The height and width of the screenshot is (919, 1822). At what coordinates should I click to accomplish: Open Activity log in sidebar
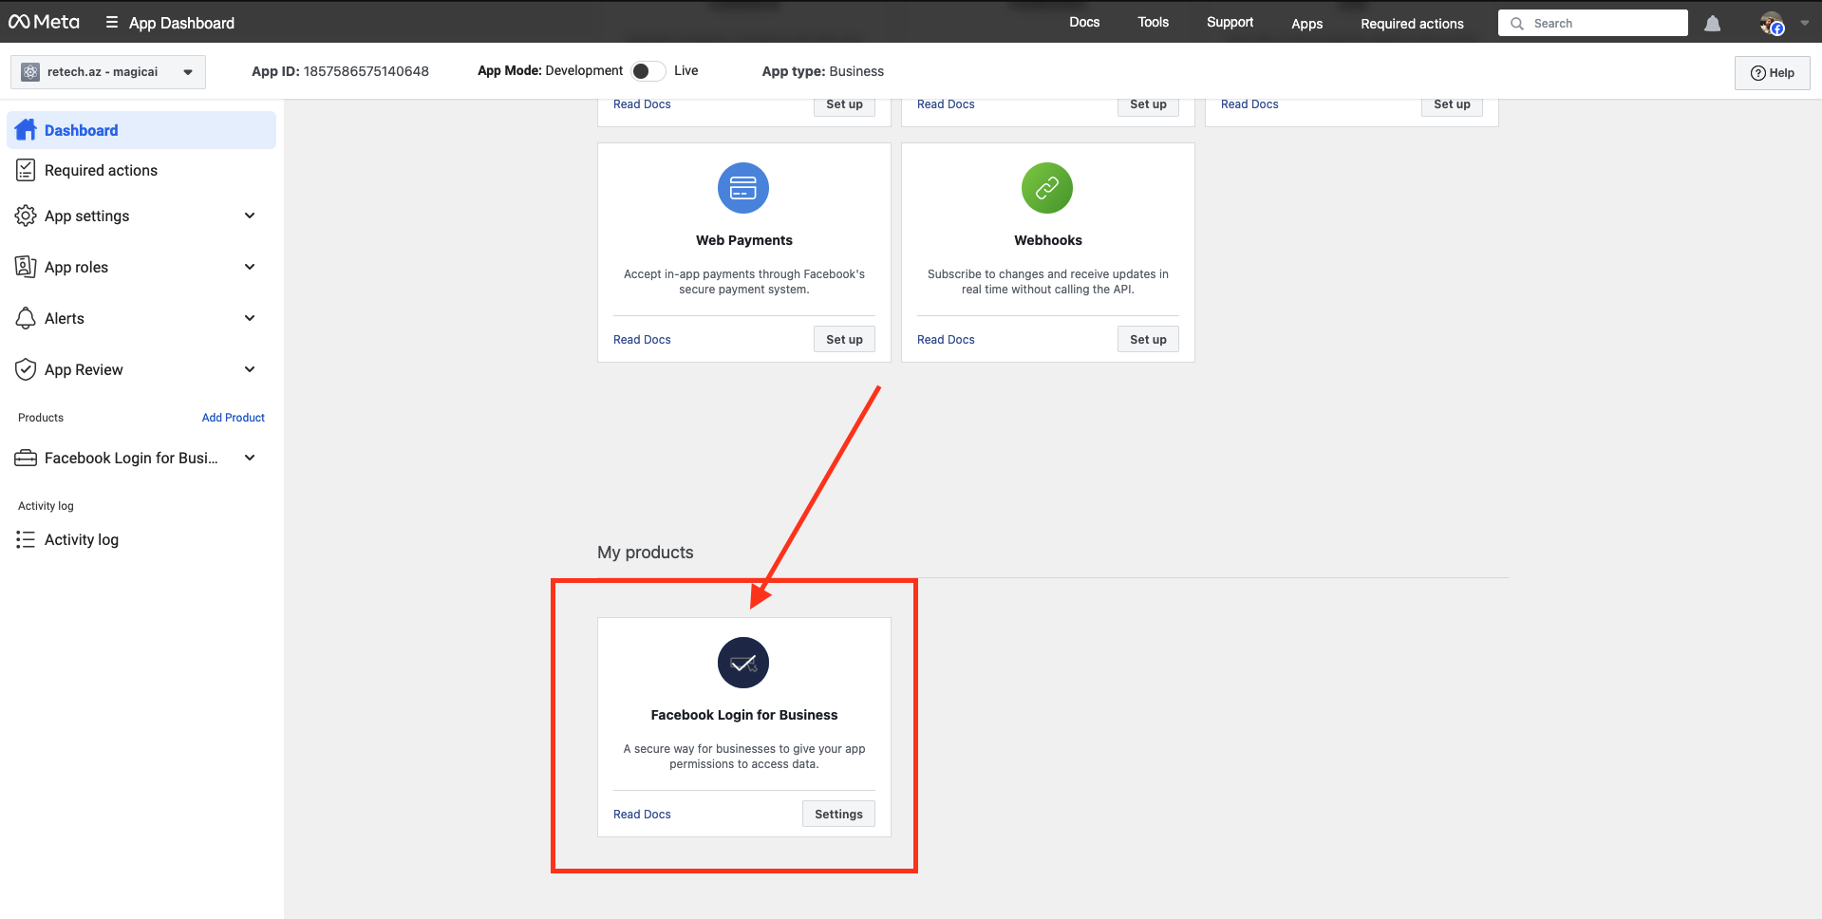pyautogui.click(x=81, y=539)
